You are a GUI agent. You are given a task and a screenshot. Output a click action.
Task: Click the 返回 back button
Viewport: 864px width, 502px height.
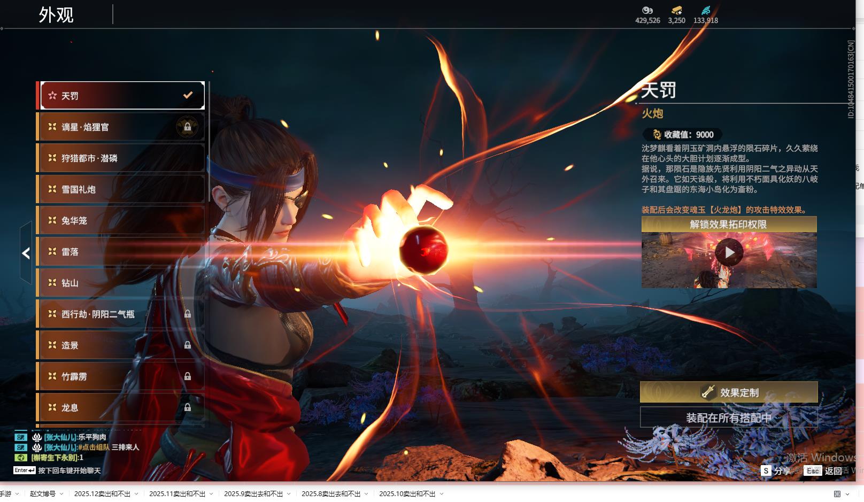tap(824, 471)
